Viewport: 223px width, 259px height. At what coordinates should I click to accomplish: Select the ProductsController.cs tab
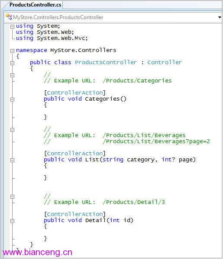[35, 5]
